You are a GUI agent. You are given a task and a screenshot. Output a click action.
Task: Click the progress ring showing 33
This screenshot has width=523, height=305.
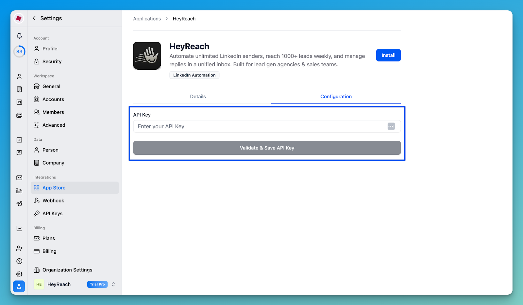[x=19, y=52]
